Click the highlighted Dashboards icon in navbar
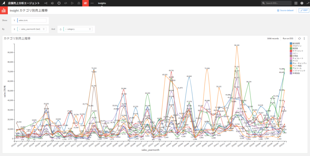 (x=85, y=3)
